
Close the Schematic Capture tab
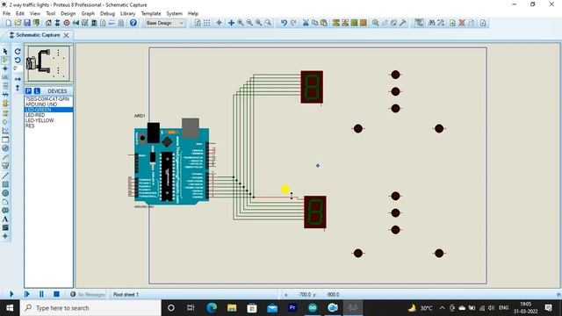[67, 35]
